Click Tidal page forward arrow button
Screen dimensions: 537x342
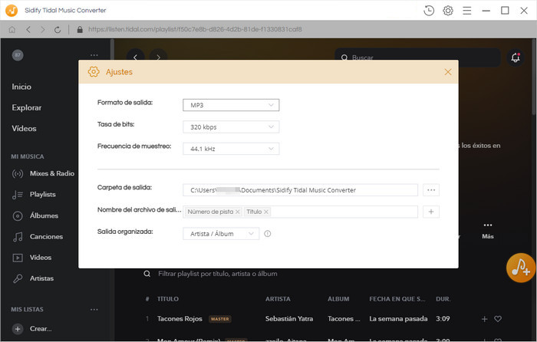[158, 58]
